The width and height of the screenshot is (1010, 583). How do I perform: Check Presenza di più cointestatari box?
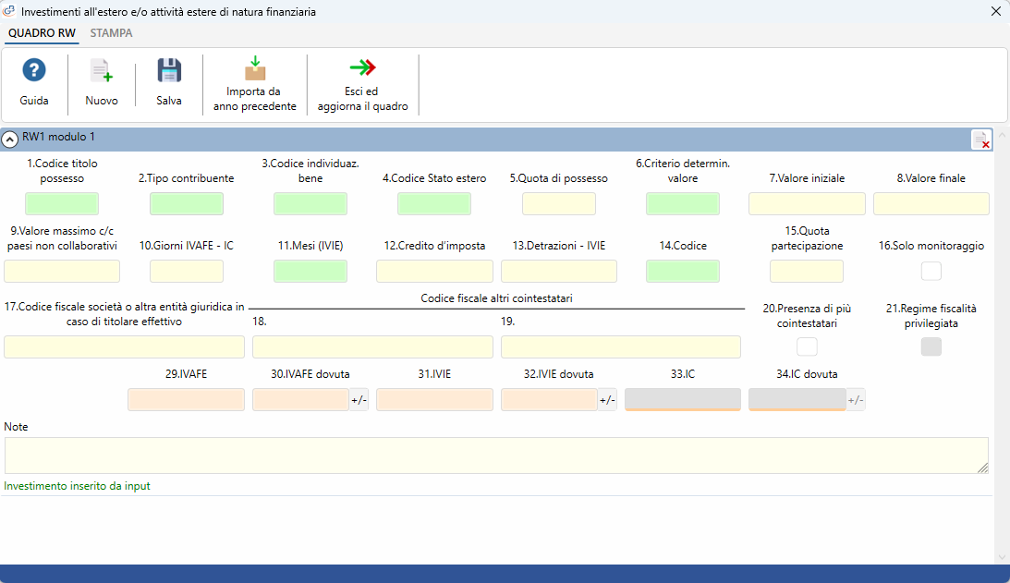tap(807, 346)
